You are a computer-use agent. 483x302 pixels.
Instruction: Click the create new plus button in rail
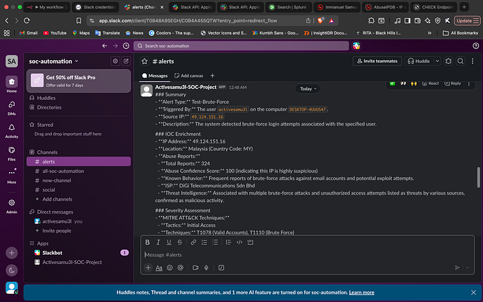point(12,253)
